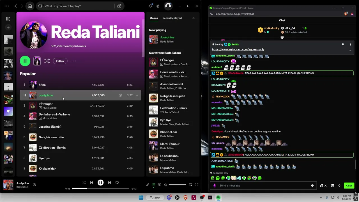Image resolution: width=359 pixels, height=202 pixels.
Task: Show hidden system tray icons
Action: (321, 198)
